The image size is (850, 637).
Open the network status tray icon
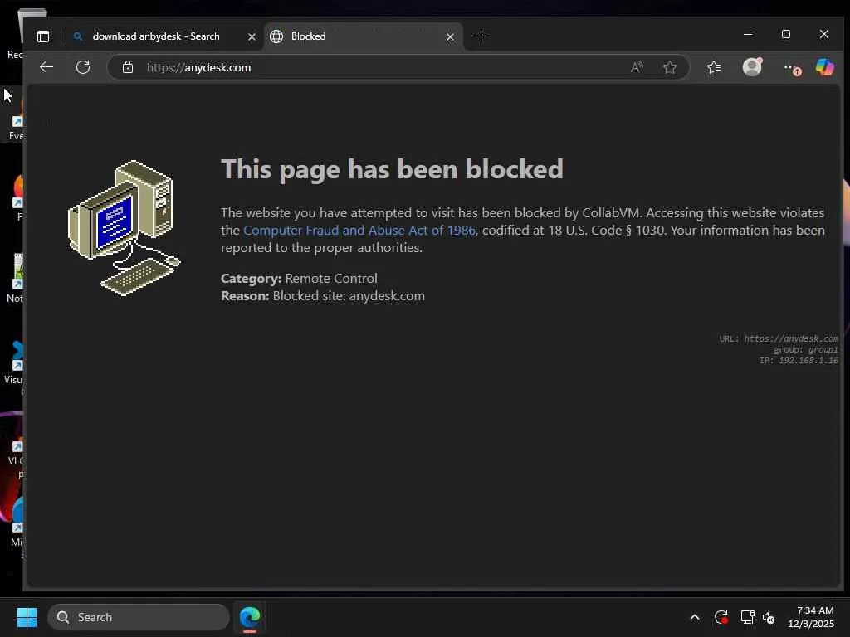click(748, 617)
